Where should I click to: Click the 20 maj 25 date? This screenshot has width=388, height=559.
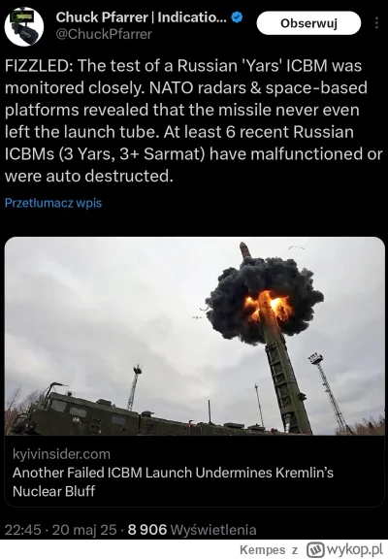[84, 530]
